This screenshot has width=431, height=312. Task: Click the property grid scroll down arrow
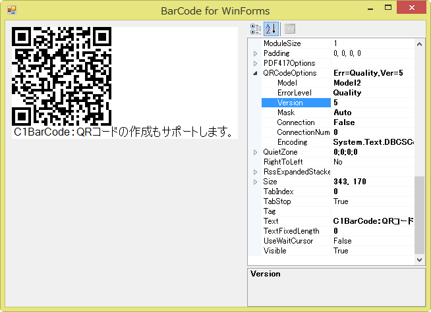pos(419,259)
